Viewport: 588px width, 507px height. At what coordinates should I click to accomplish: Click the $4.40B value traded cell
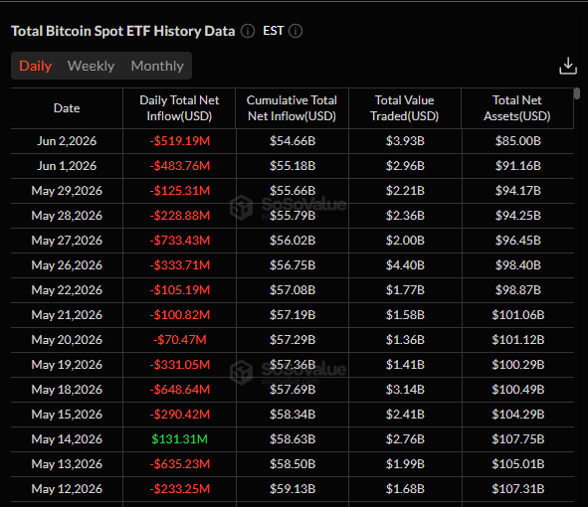405,265
